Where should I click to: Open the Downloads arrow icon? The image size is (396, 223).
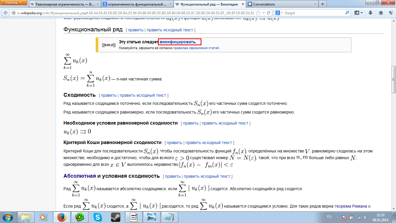pyautogui.click(x=370, y=13)
